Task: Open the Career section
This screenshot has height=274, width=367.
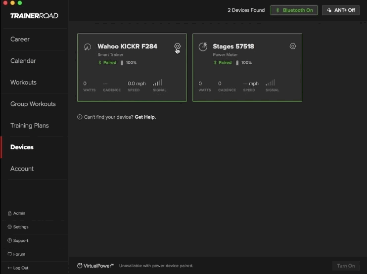Action: pyautogui.click(x=20, y=39)
